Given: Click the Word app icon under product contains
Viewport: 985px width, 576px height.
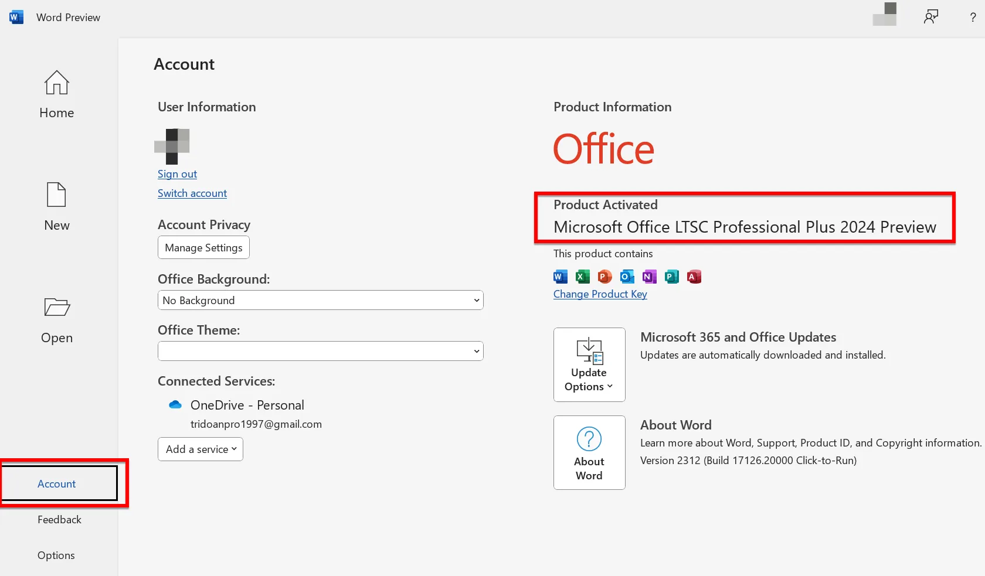Looking at the screenshot, I should (x=561, y=277).
